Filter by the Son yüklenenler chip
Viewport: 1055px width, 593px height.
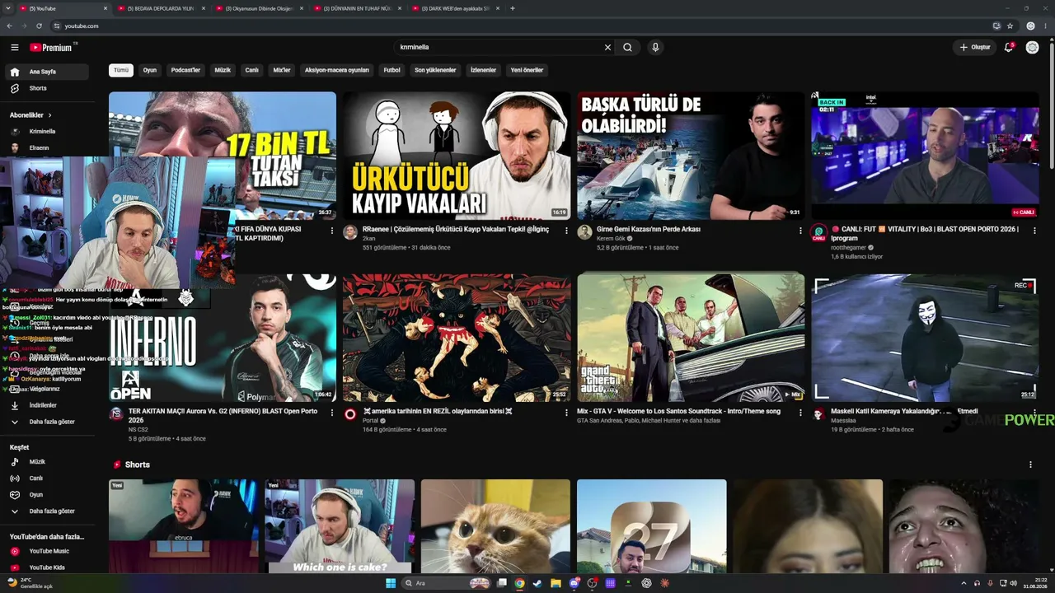pos(435,70)
